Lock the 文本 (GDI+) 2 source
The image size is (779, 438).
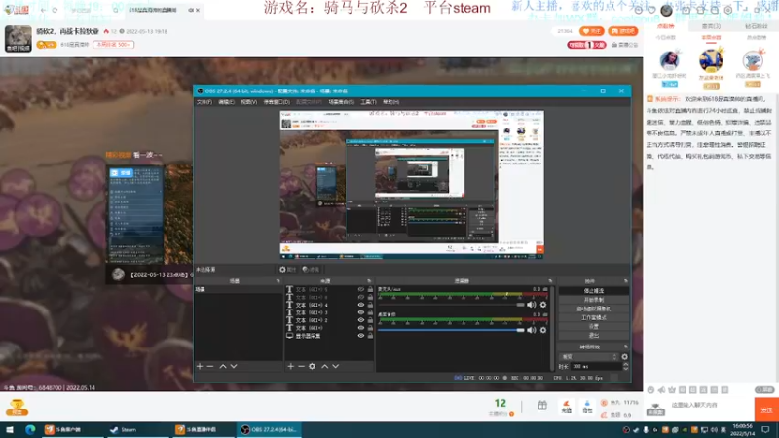point(370,320)
